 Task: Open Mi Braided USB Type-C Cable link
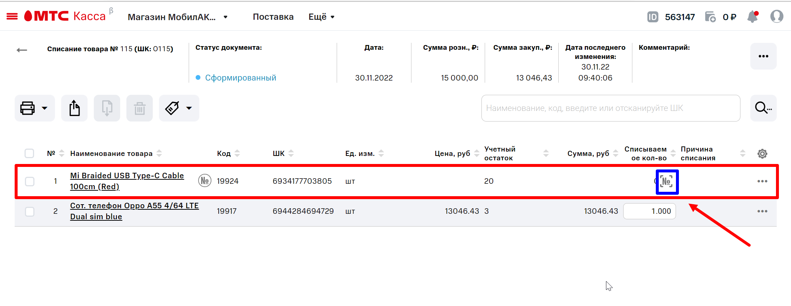[127, 181]
